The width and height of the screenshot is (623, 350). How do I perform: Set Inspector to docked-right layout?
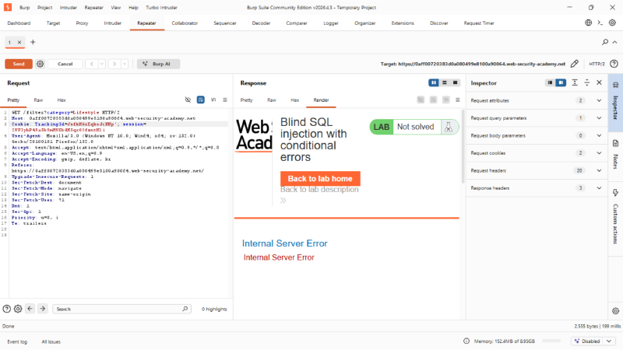pyautogui.click(x=561, y=82)
